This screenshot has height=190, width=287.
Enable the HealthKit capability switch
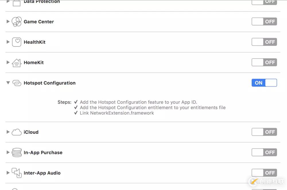point(264,42)
